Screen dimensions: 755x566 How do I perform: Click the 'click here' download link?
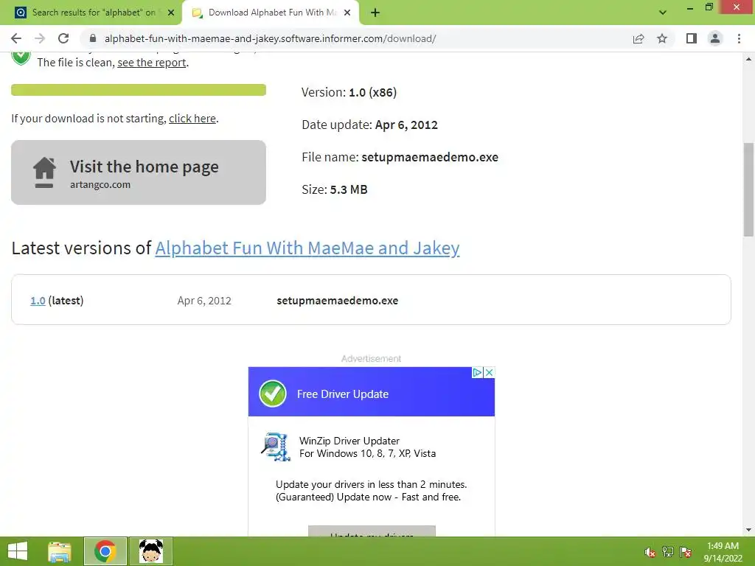pyautogui.click(x=192, y=119)
